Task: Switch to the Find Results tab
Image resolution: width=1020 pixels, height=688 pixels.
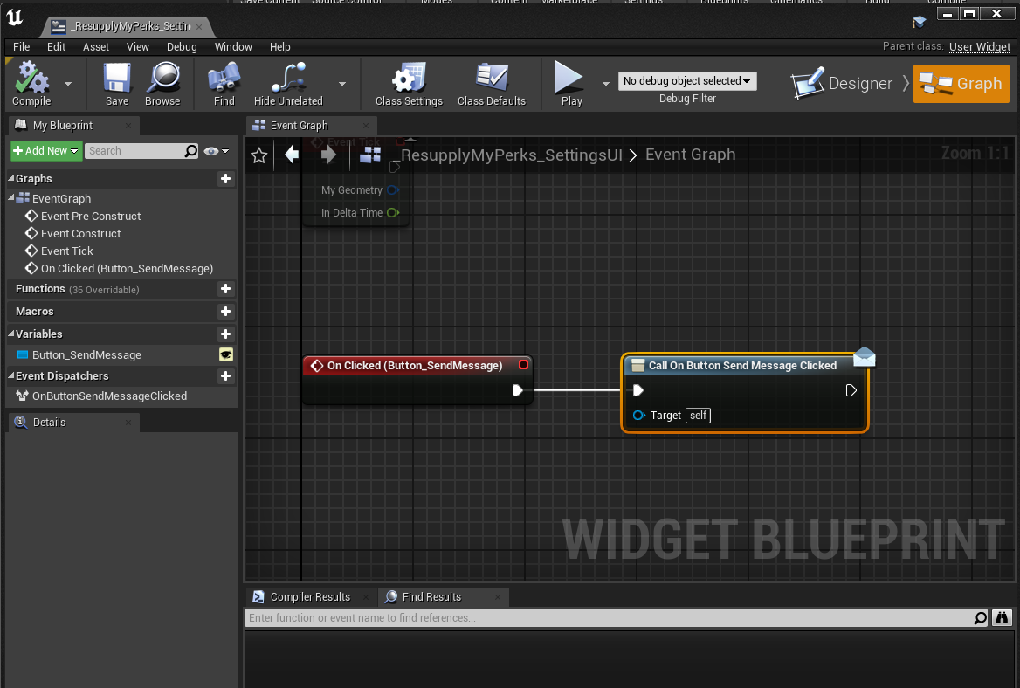Action: coord(432,597)
